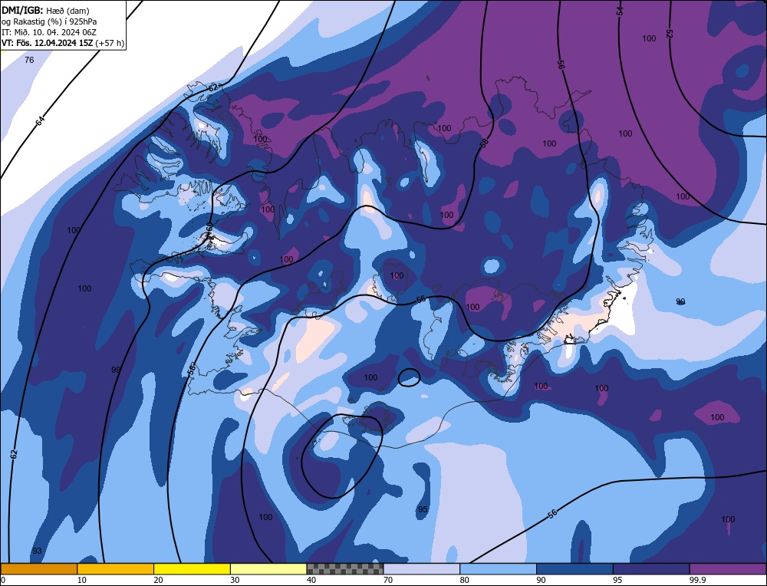The height and width of the screenshot is (586, 767).
Task: Pick the bright yellow 20–30 legend swatch
Action: click(x=192, y=568)
